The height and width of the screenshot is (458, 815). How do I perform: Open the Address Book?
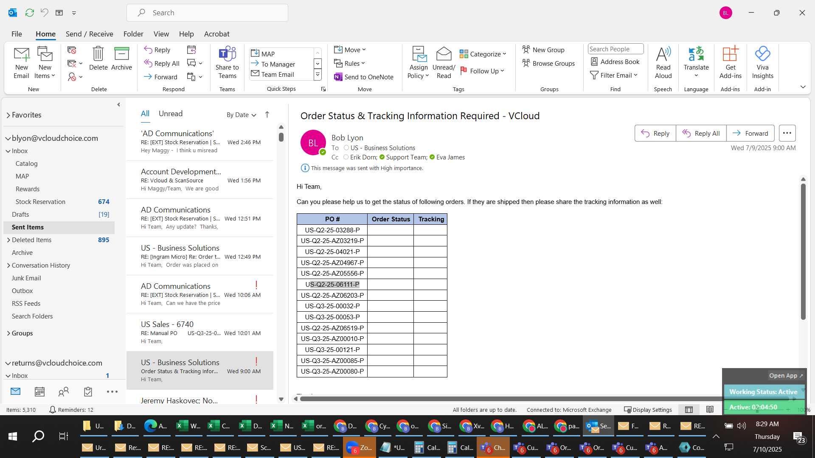[615, 61]
